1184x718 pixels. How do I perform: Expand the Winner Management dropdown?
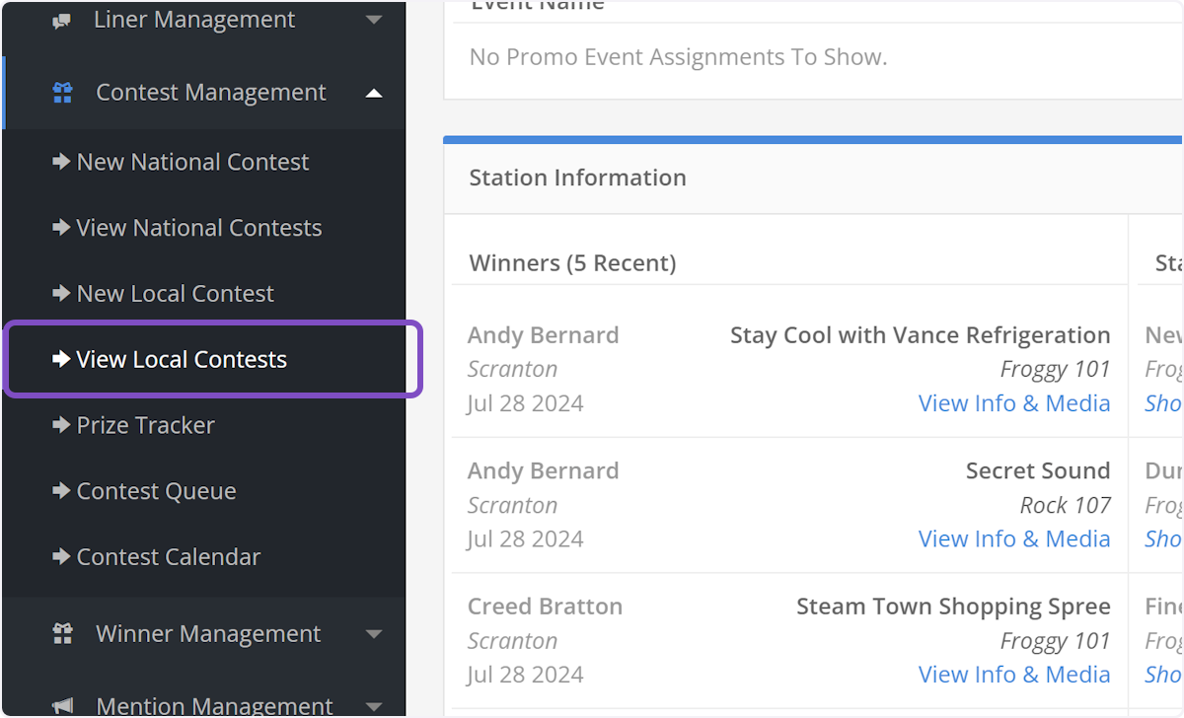coord(373,633)
